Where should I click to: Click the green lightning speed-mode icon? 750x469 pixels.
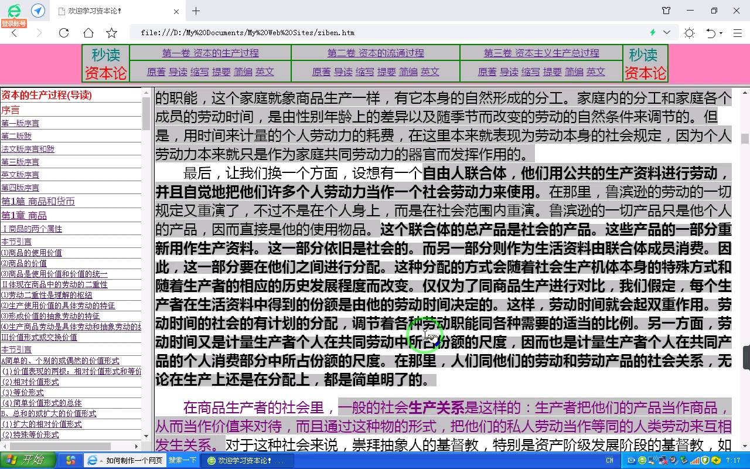click(x=653, y=32)
